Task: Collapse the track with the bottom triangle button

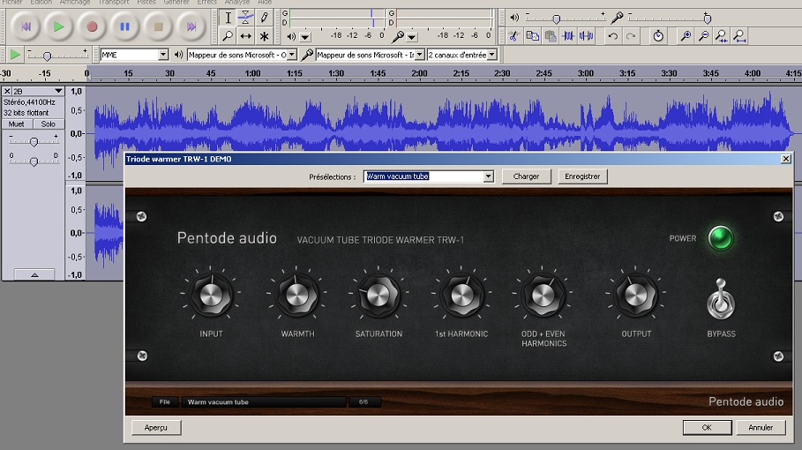Action: (34, 274)
